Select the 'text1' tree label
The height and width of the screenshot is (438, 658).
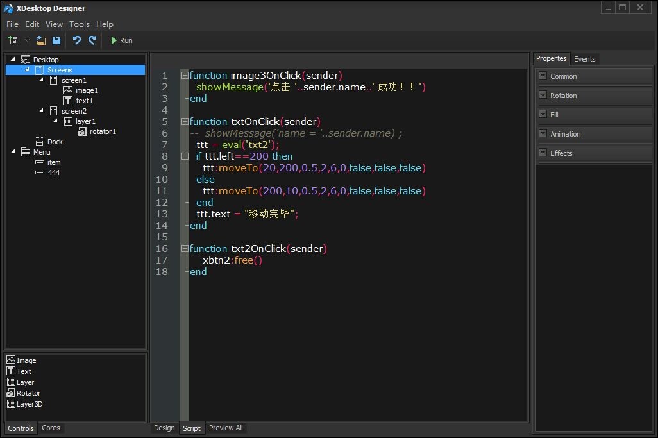click(x=85, y=101)
